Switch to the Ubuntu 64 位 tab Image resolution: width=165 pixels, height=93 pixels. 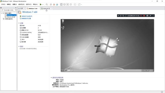[x=46, y=9]
